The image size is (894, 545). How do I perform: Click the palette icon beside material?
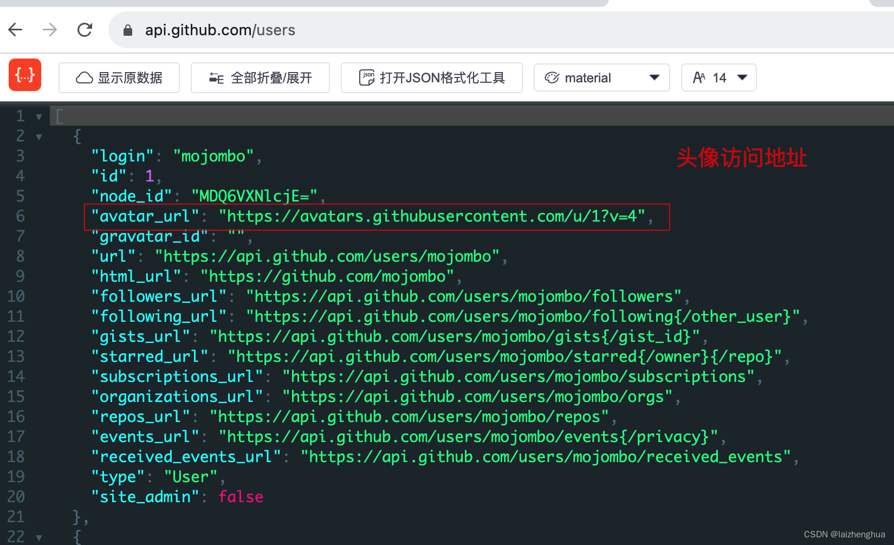click(552, 78)
